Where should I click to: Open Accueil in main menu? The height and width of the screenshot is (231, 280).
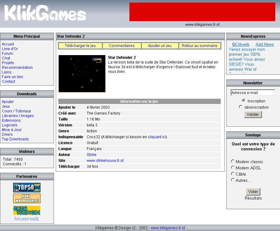pyautogui.click(x=8, y=44)
